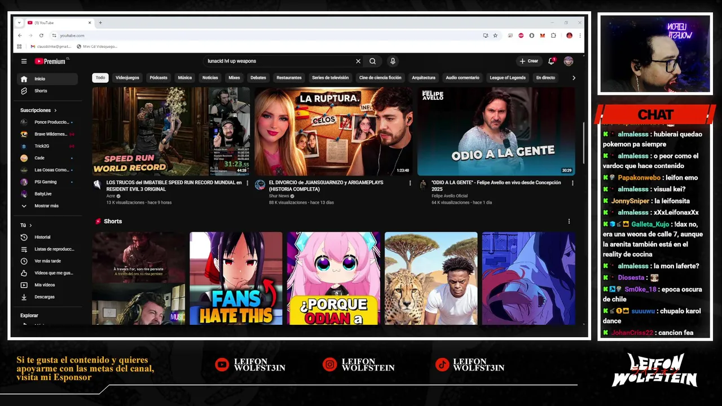Click the magnifier search button
Image resolution: width=722 pixels, height=406 pixels.
pyautogui.click(x=372, y=61)
